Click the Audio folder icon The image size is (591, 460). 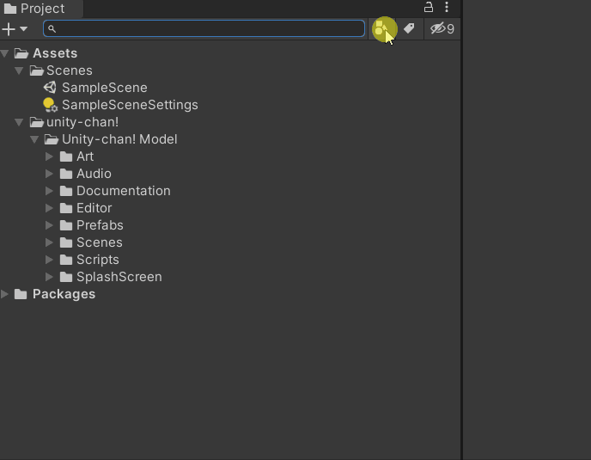(66, 174)
